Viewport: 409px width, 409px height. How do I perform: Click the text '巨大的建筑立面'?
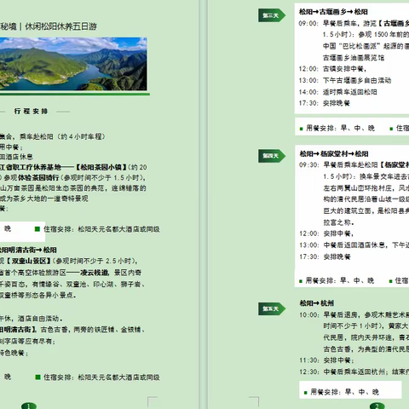click(x=348, y=210)
